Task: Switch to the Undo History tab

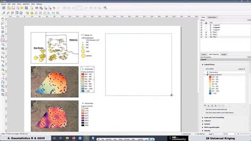Action: (212, 17)
